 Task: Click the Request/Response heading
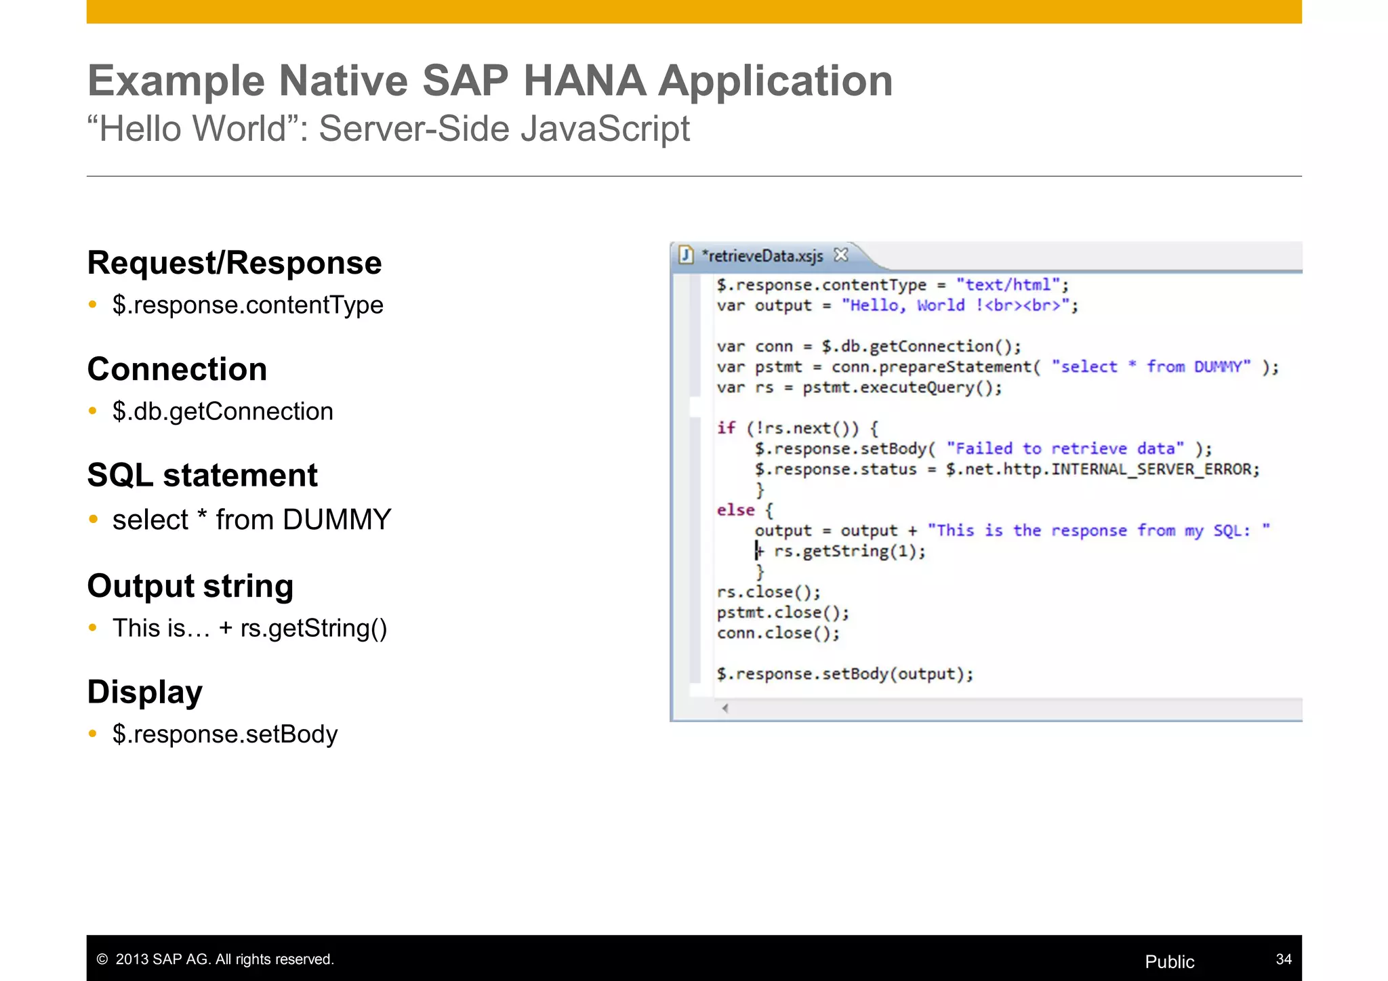click(x=234, y=263)
